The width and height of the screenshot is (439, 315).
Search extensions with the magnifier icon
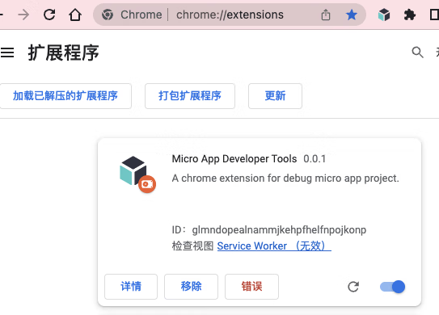(x=417, y=52)
